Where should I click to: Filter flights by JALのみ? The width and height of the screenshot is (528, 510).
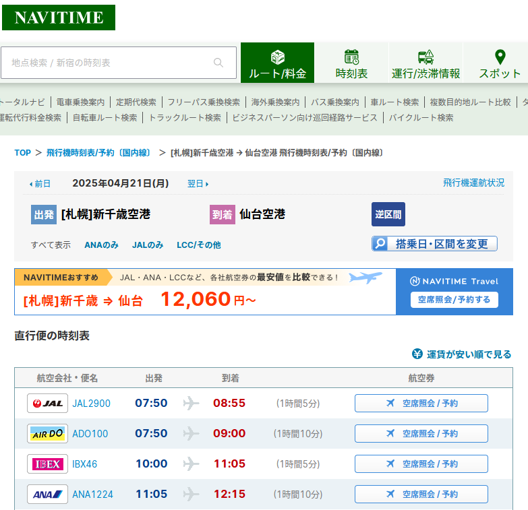148,245
